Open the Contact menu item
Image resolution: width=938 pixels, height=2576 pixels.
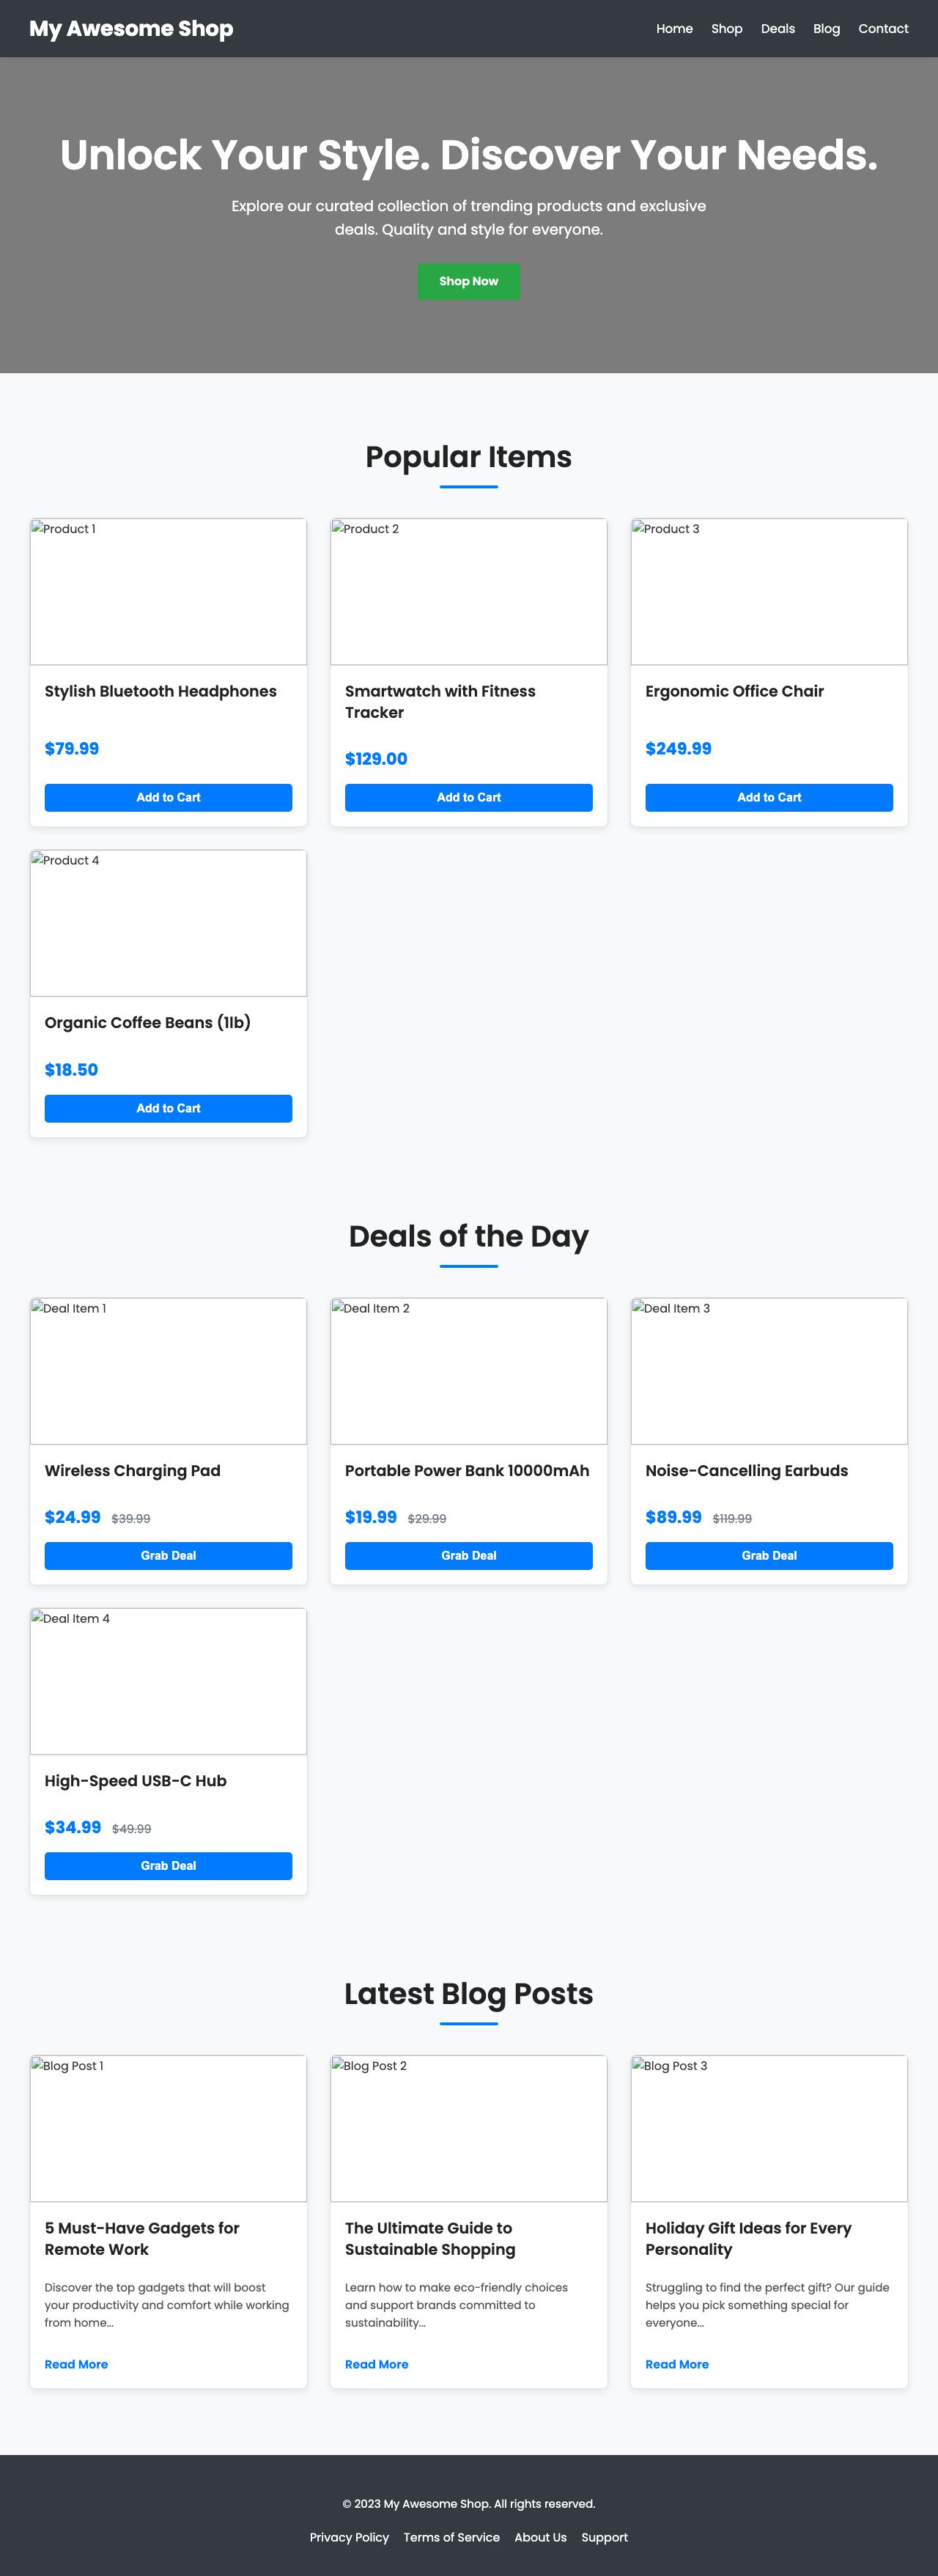[883, 28]
